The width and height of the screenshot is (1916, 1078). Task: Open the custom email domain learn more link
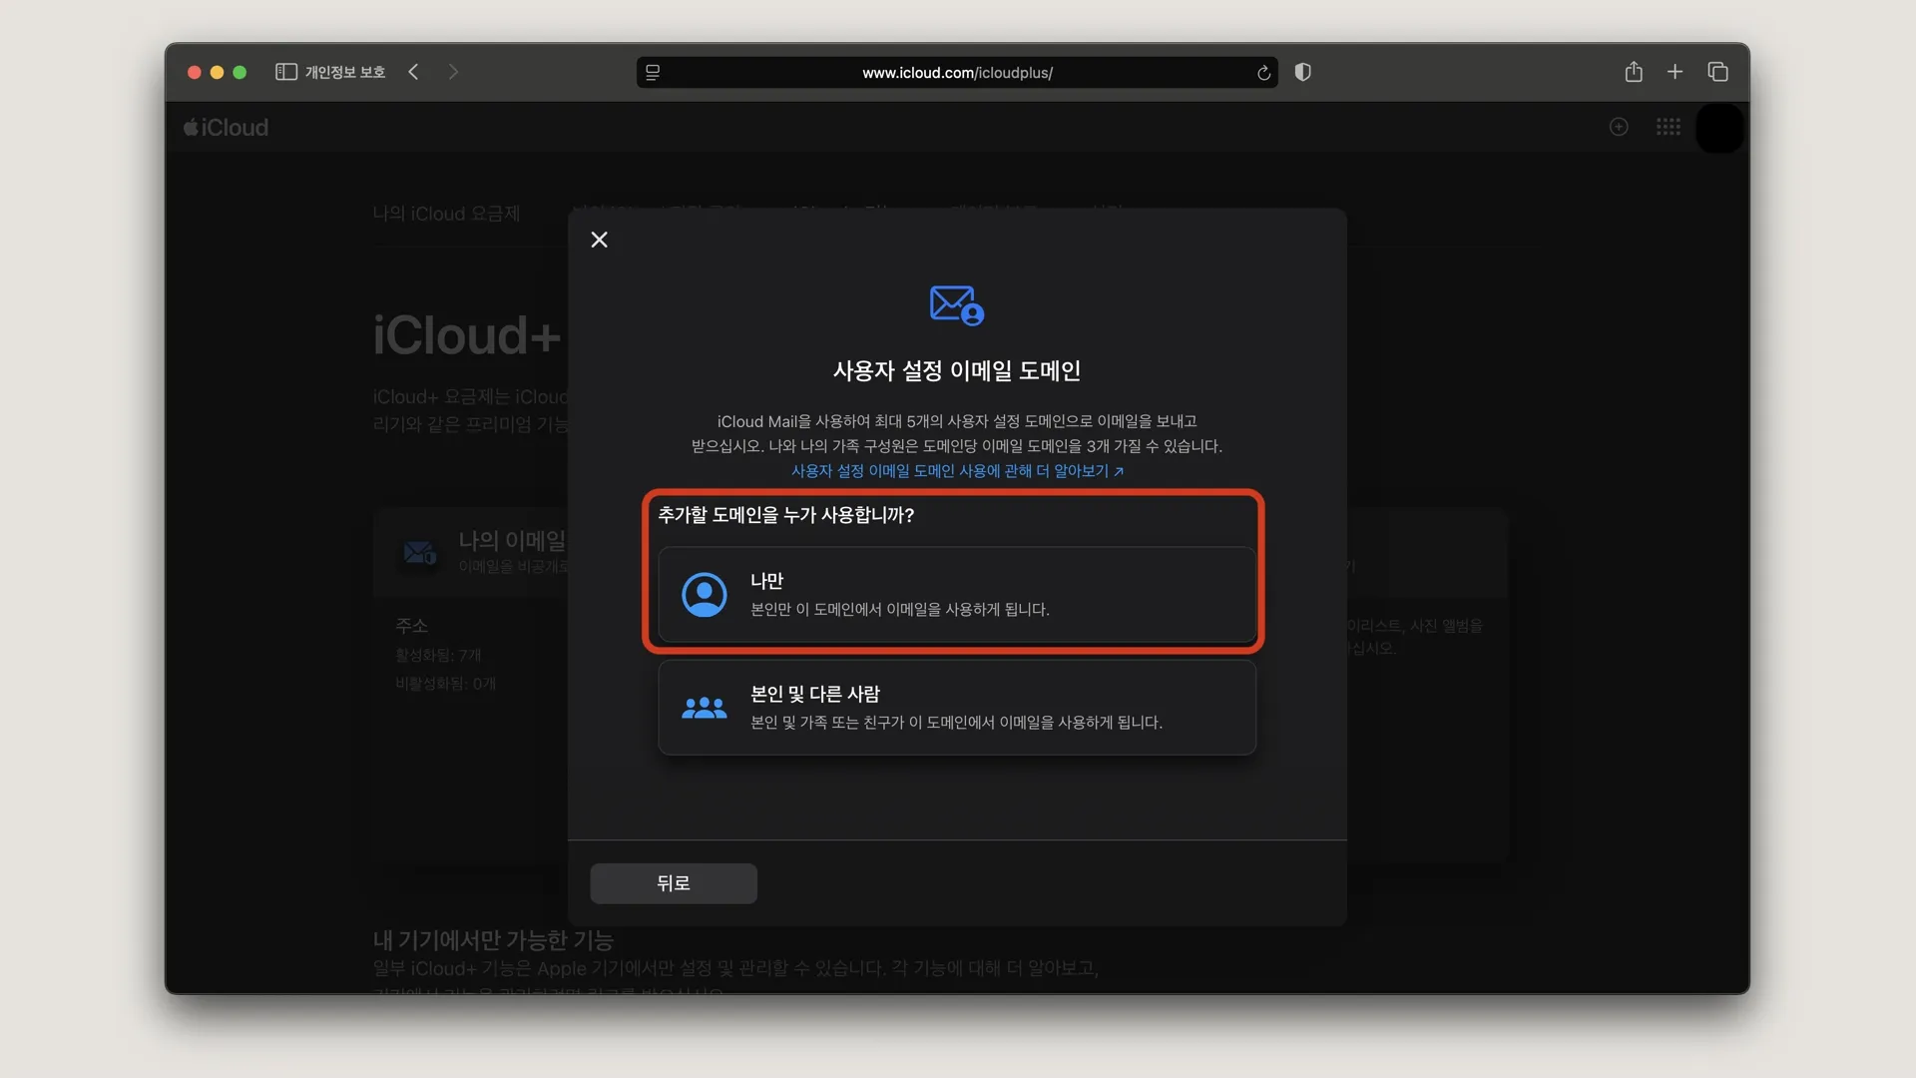(957, 471)
